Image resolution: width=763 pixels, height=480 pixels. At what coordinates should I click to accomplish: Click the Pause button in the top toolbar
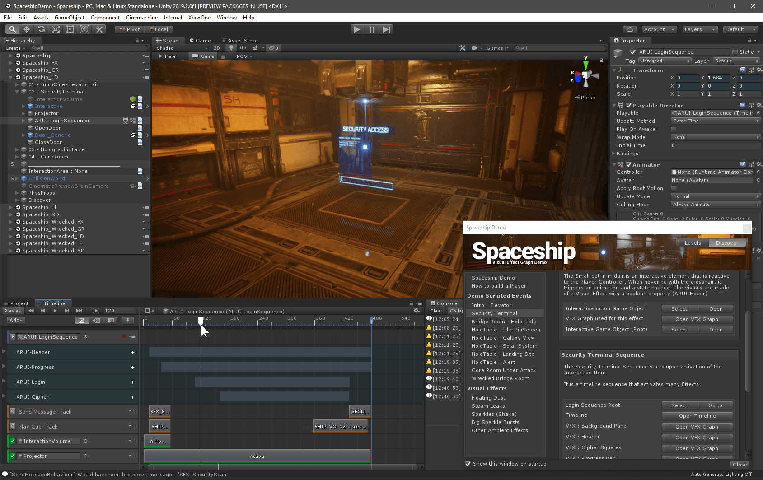coord(372,29)
